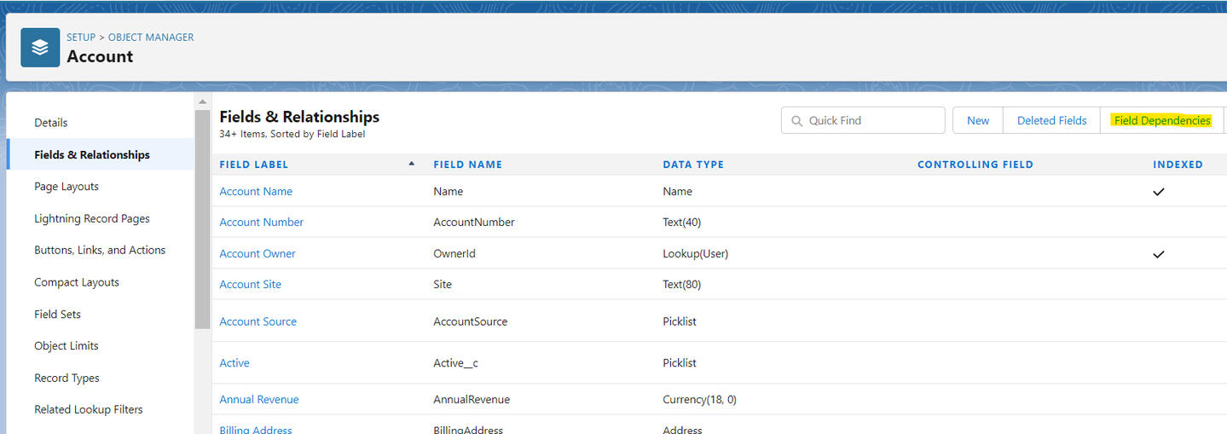Click the Annual Revenue field link
Image resolution: width=1227 pixels, height=434 pixels.
click(258, 400)
